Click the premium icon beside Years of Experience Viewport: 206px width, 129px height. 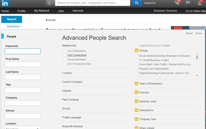click(x=136, y=83)
